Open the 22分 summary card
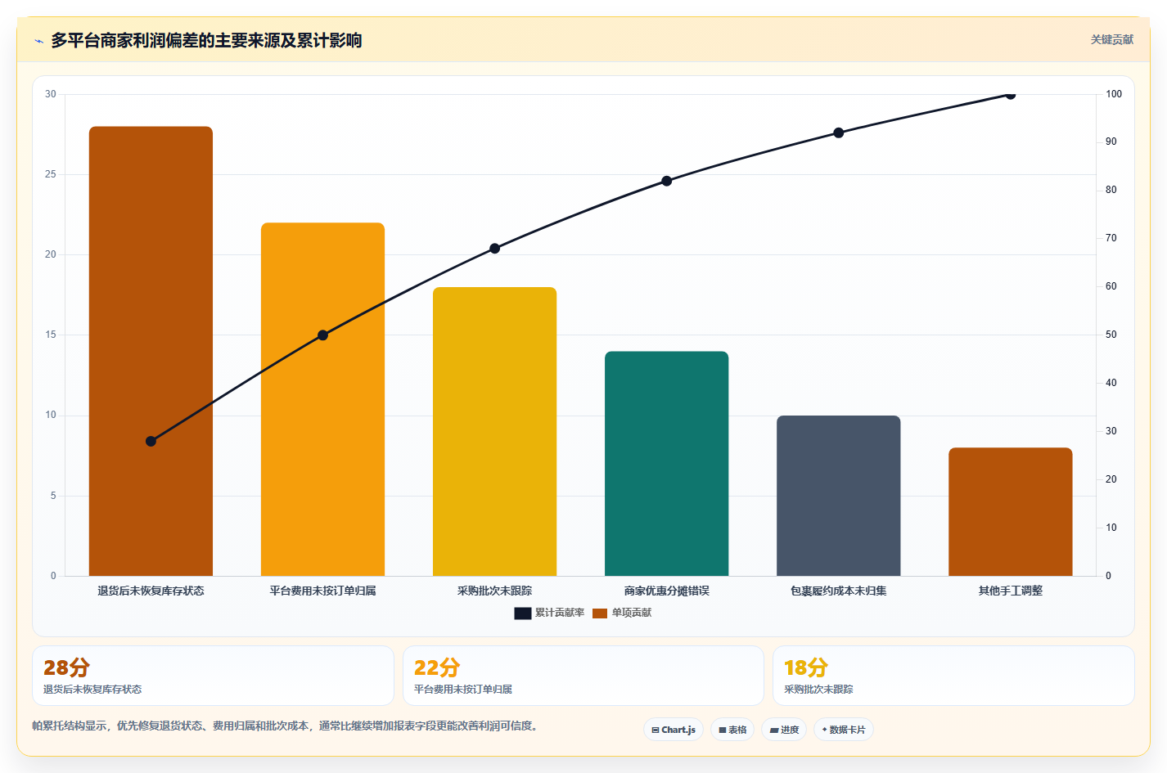Image resolution: width=1167 pixels, height=773 pixels. pyautogui.click(x=583, y=676)
